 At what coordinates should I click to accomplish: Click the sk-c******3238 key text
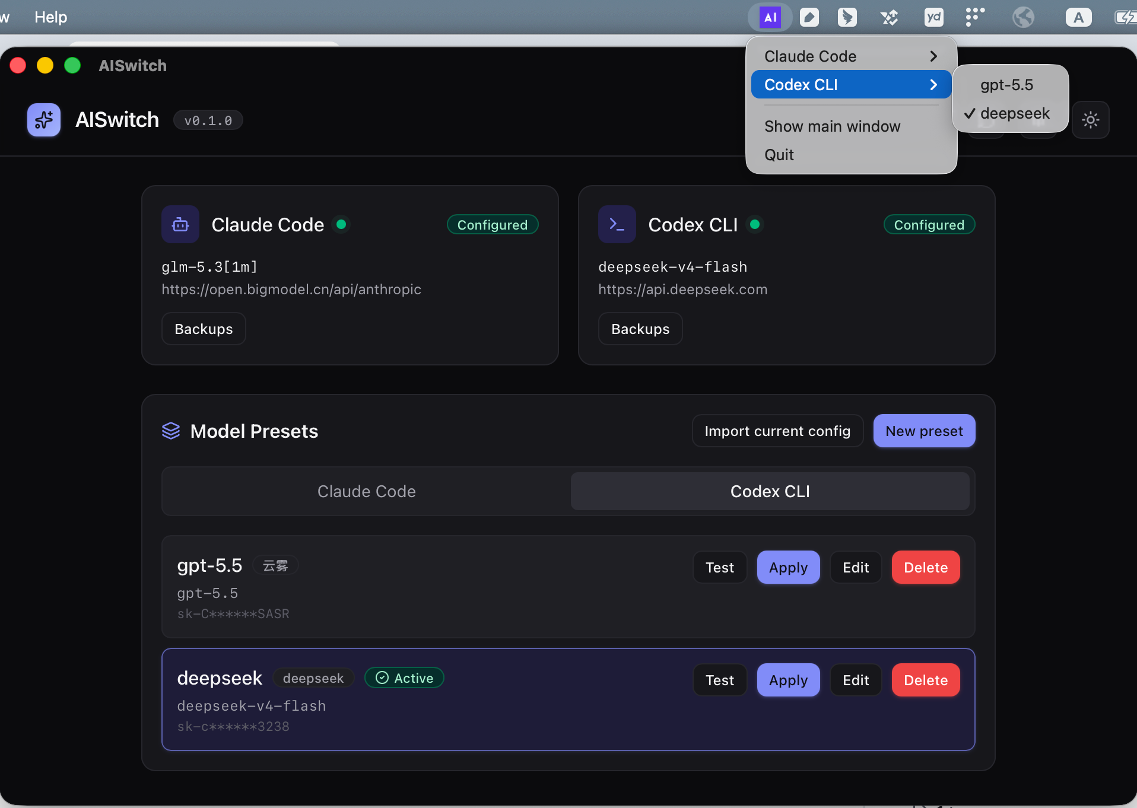pyautogui.click(x=233, y=726)
